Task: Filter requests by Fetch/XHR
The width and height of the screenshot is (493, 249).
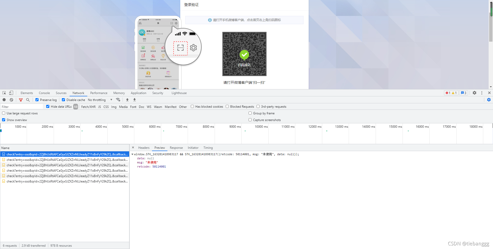Action: (x=88, y=107)
